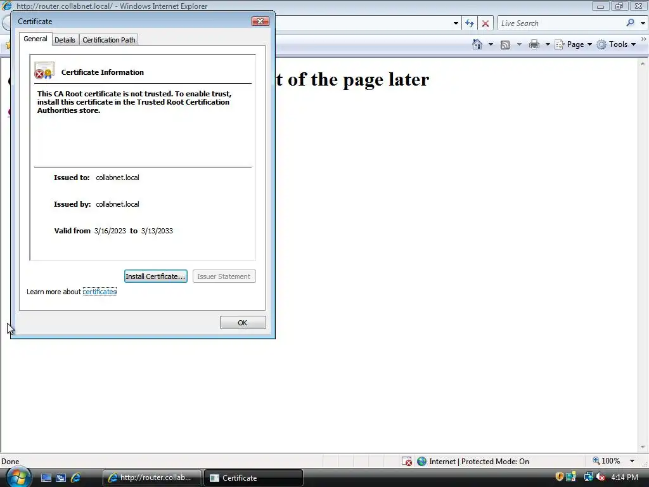Expand search provider options dropdown
The image size is (649, 487).
643,23
